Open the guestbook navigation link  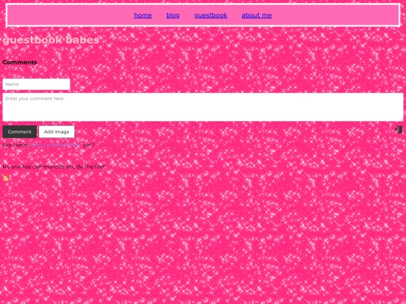click(x=211, y=15)
